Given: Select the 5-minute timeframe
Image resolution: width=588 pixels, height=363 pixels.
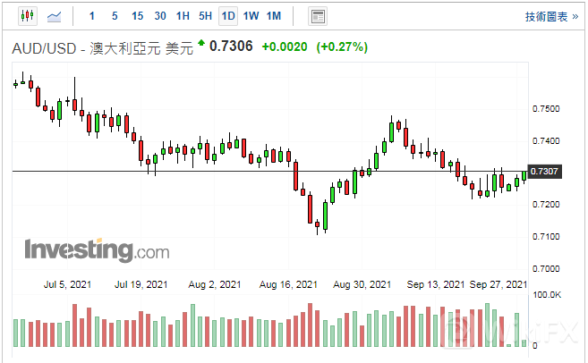Looking at the screenshot, I should (115, 16).
